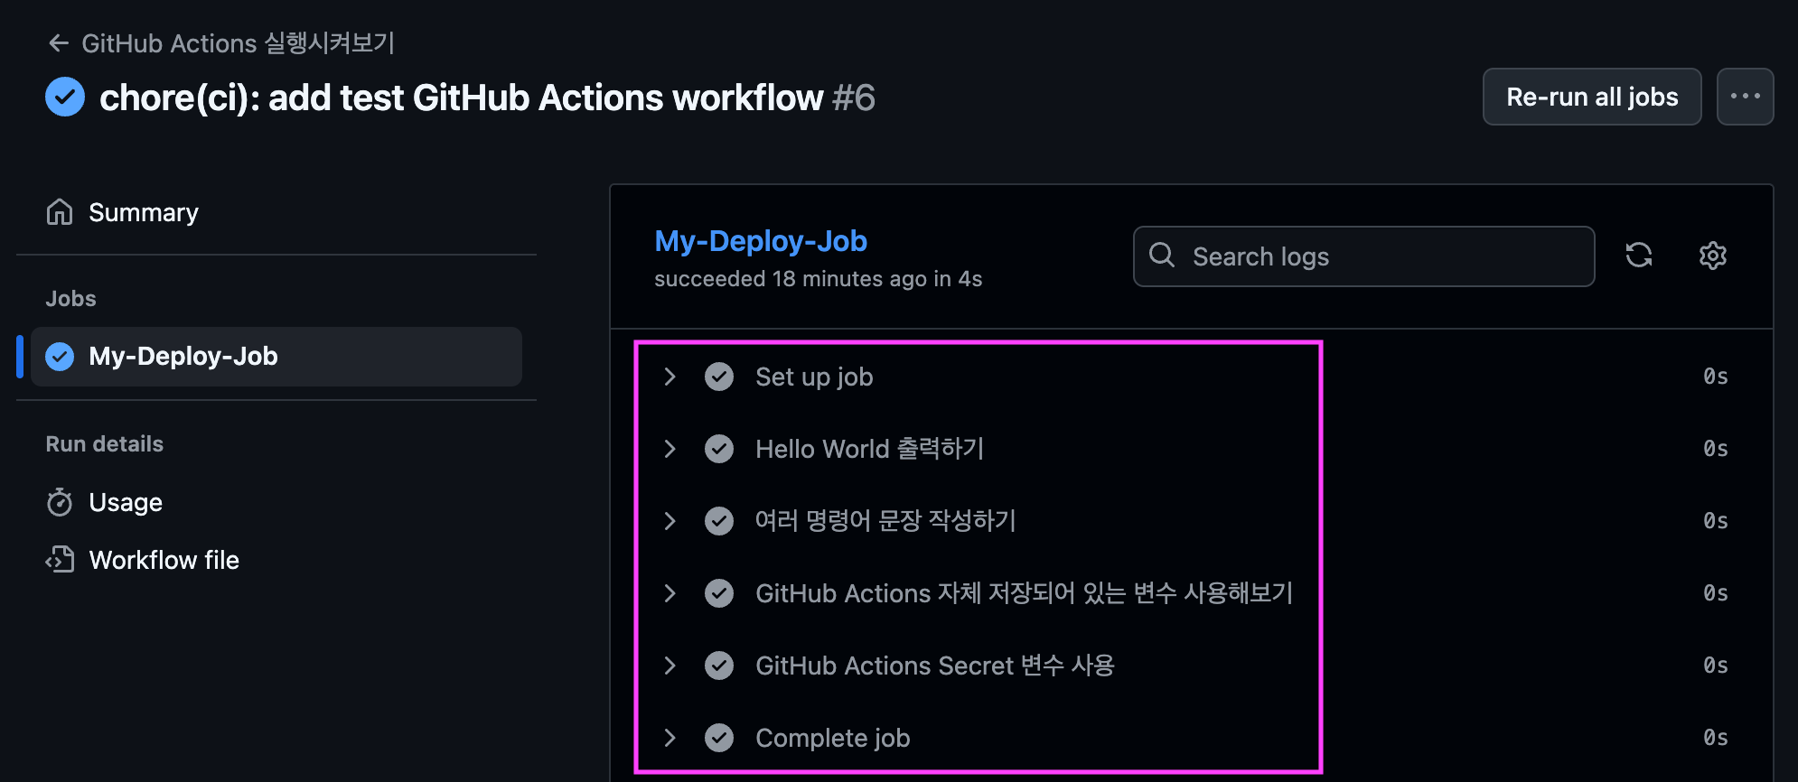Viewport: 1798px width, 782px height.
Task: Open the Usage run details page
Action: 126,502
